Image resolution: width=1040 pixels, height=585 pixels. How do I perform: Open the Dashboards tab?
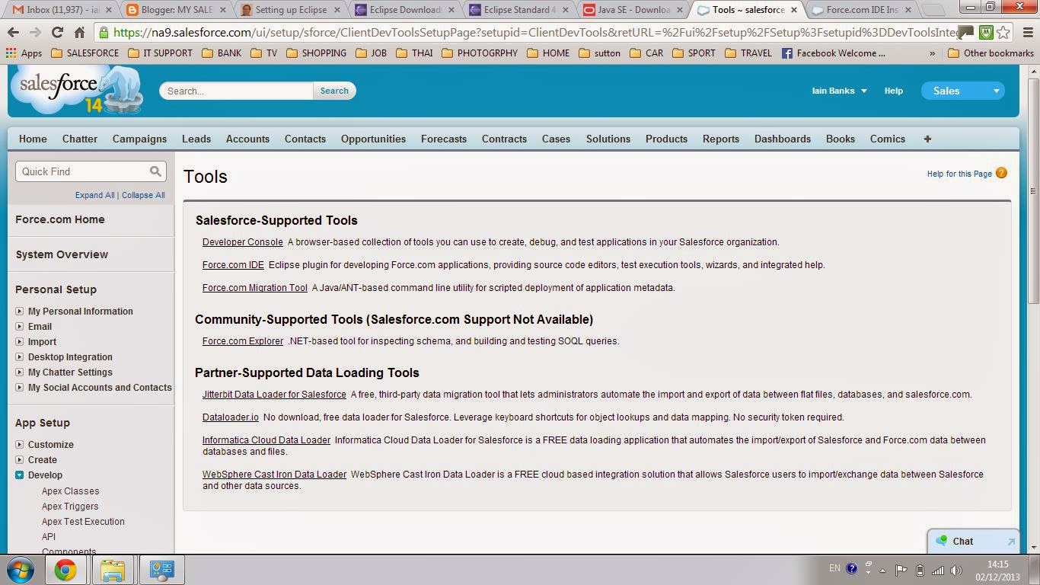coord(783,139)
